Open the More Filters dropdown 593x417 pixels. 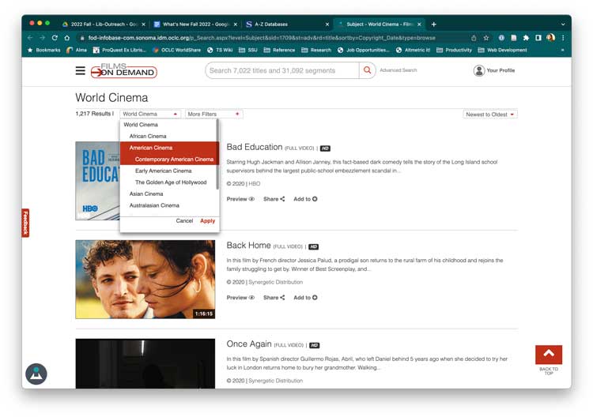[x=213, y=114]
